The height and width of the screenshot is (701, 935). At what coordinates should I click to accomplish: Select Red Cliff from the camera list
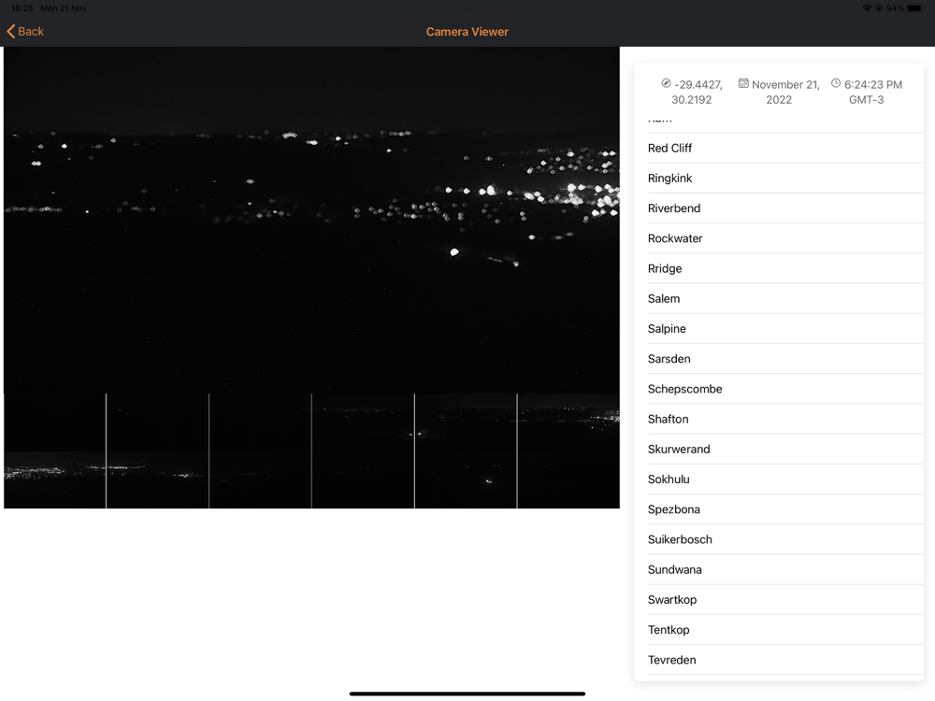click(785, 148)
